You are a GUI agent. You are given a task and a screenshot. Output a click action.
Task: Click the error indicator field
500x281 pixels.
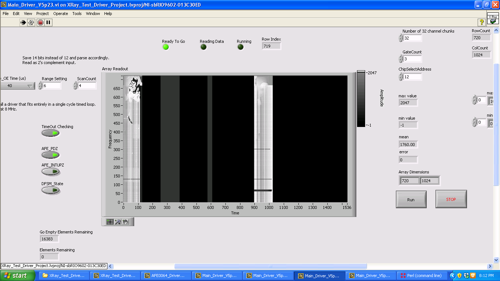point(408,160)
